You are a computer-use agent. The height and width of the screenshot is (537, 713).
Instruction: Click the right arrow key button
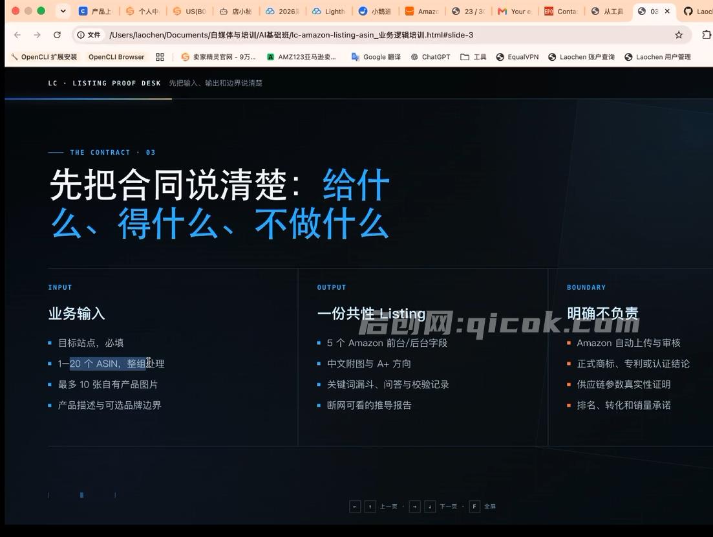415,507
